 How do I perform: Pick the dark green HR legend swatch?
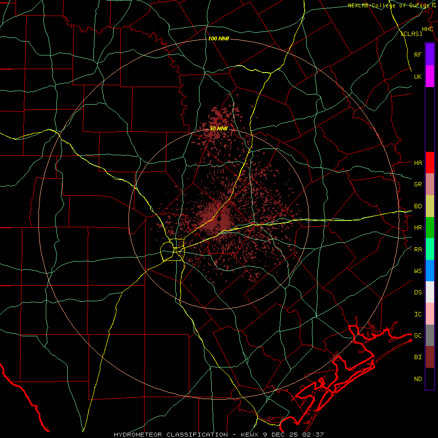click(x=430, y=228)
